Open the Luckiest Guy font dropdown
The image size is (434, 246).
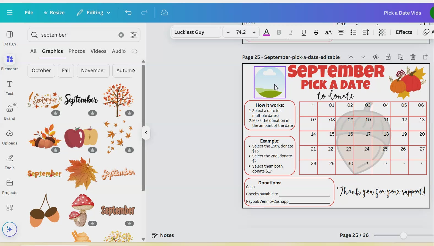tap(196, 32)
